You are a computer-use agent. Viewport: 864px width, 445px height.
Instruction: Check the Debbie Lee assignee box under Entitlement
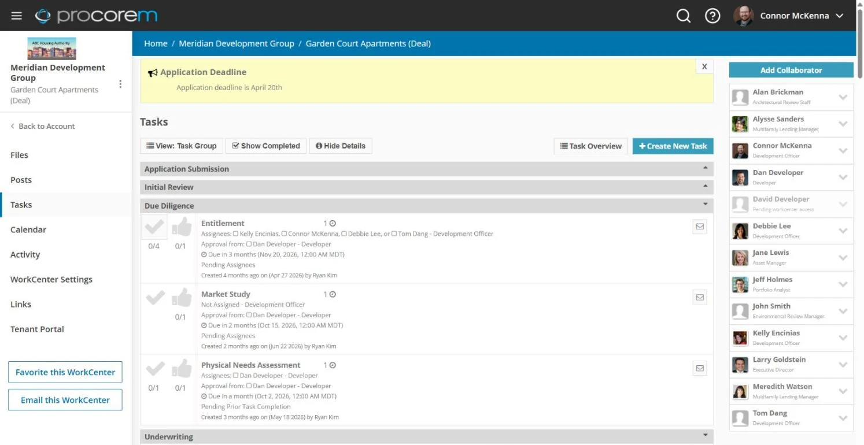[344, 234]
